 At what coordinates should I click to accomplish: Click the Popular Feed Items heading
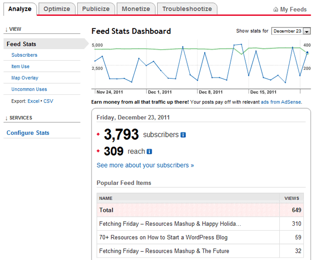pyautogui.click(x=124, y=183)
